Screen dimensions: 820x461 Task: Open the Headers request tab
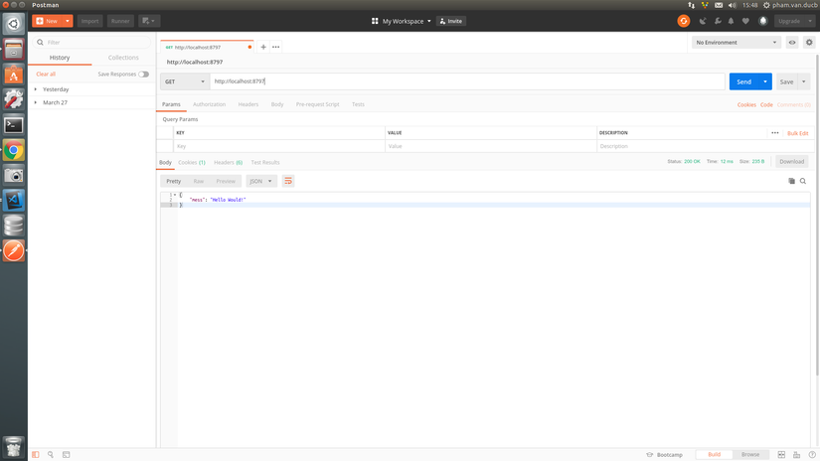point(248,104)
